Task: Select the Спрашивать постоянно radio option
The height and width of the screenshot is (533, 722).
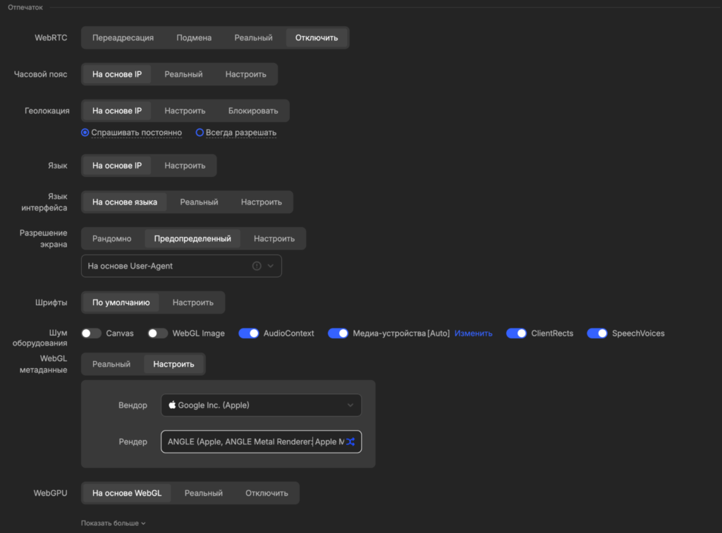Action: 85,133
